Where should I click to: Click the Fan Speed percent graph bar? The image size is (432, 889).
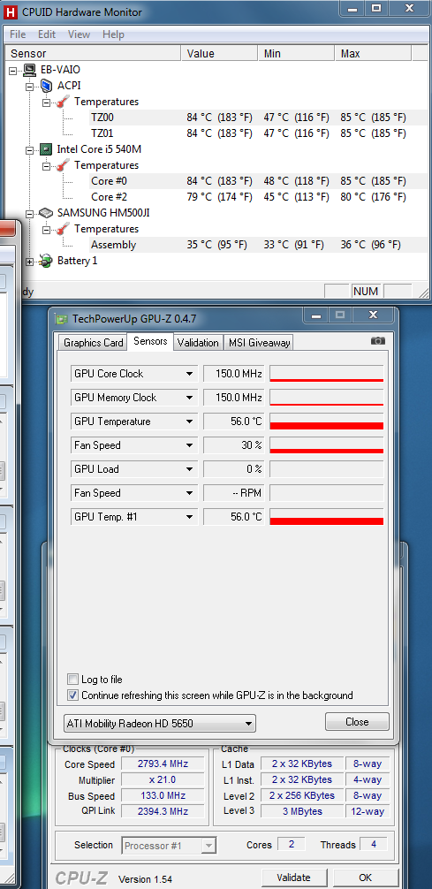(327, 445)
